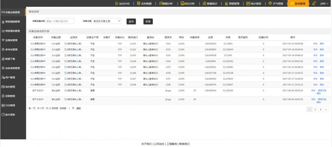332x147 pixels.
Task: Open 预警阈值管理 in the sidebar menu
Action: pos(13,22)
